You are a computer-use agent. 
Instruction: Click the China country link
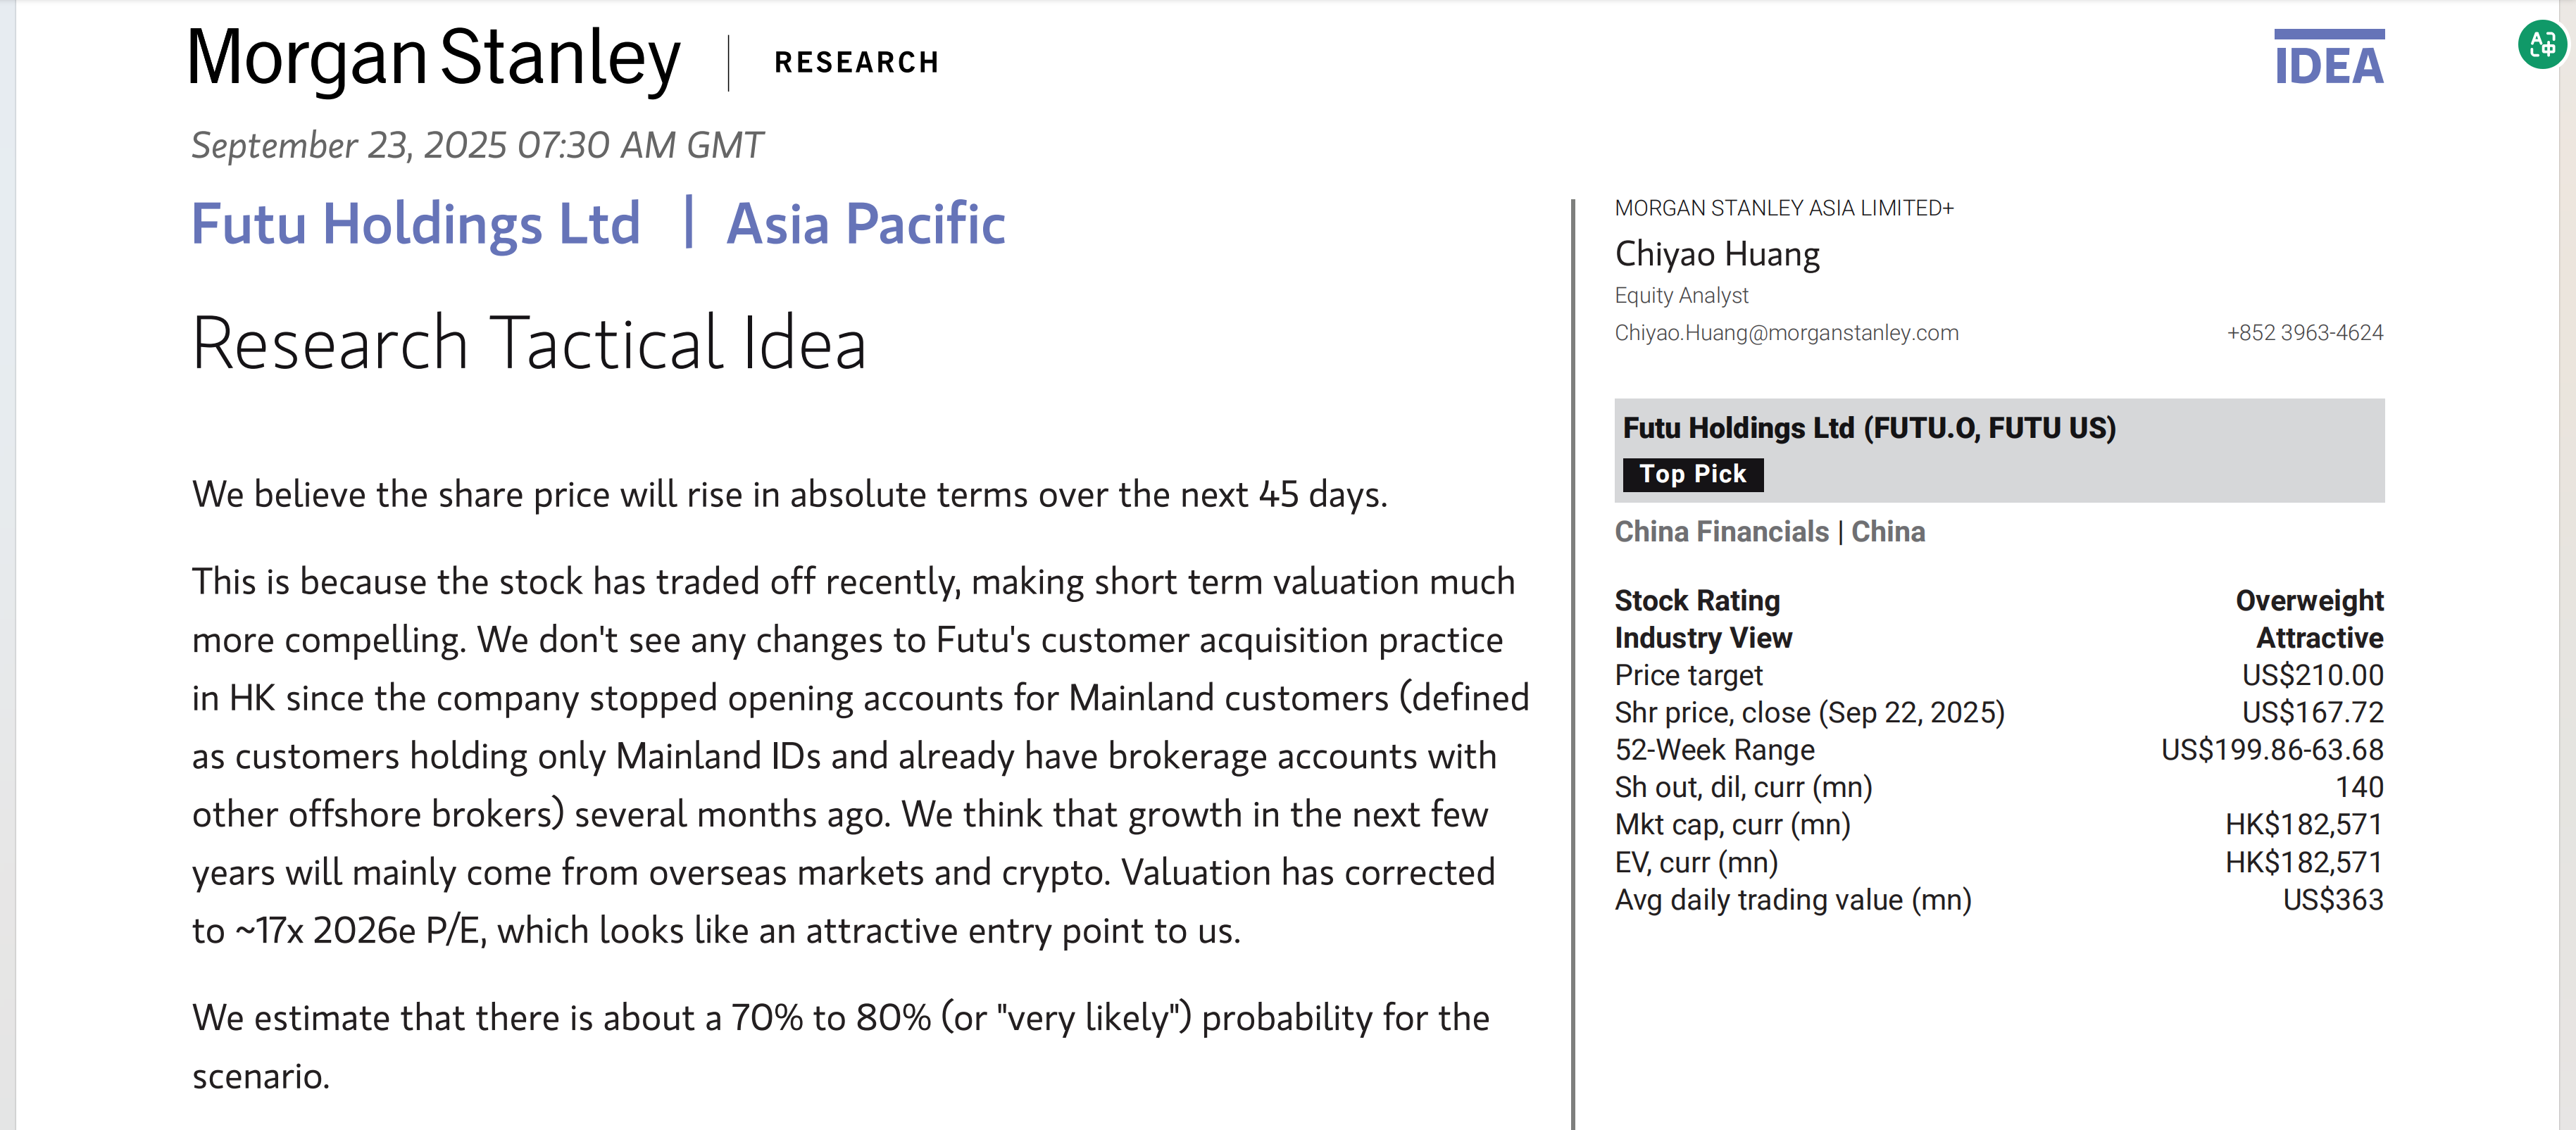(1887, 532)
